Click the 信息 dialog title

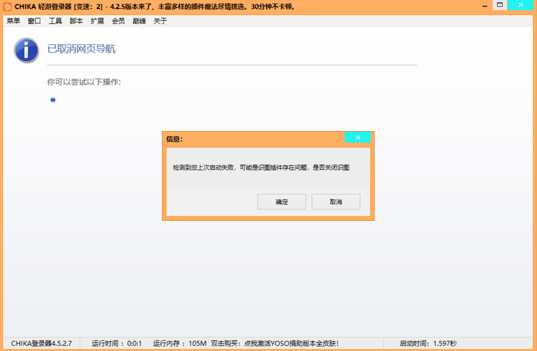[174, 139]
